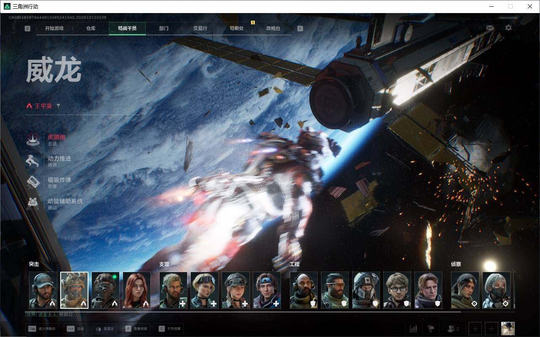The width and height of the screenshot is (540, 337).
Task: Select the 动能辅助系统 passive skill icon
Action: [x=33, y=204]
